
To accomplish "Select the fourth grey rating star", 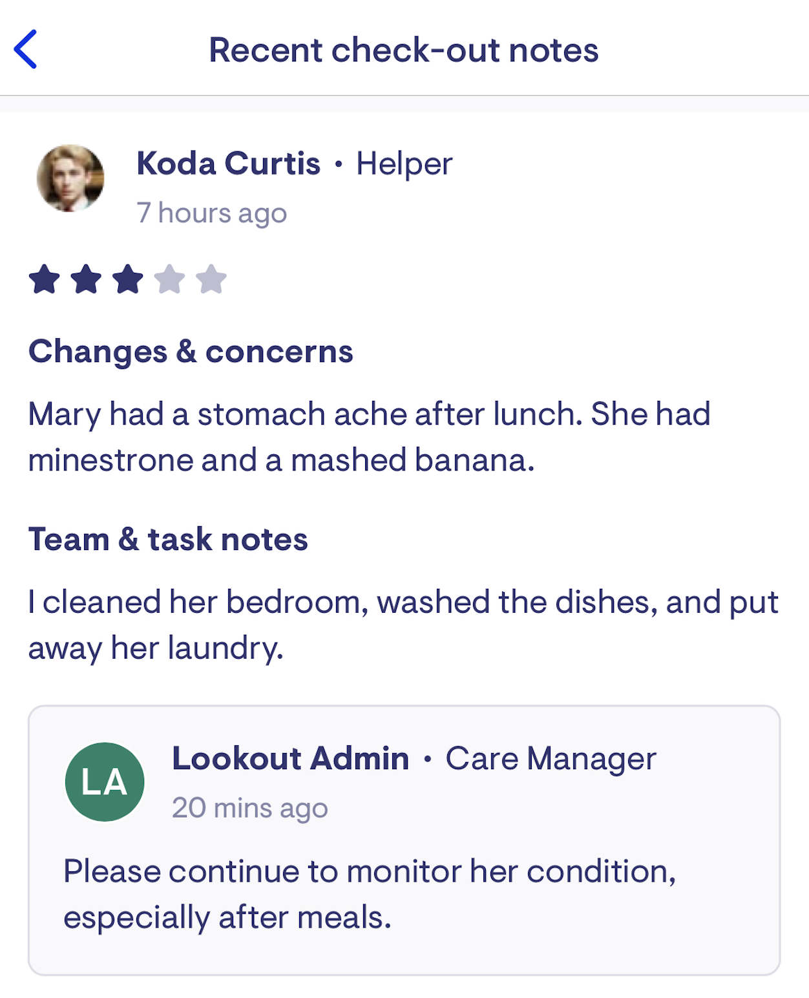I will point(169,279).
